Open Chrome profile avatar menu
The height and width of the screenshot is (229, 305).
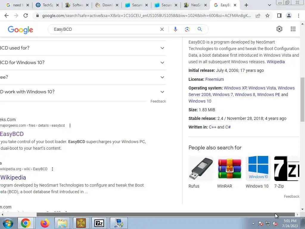point(289,16)
